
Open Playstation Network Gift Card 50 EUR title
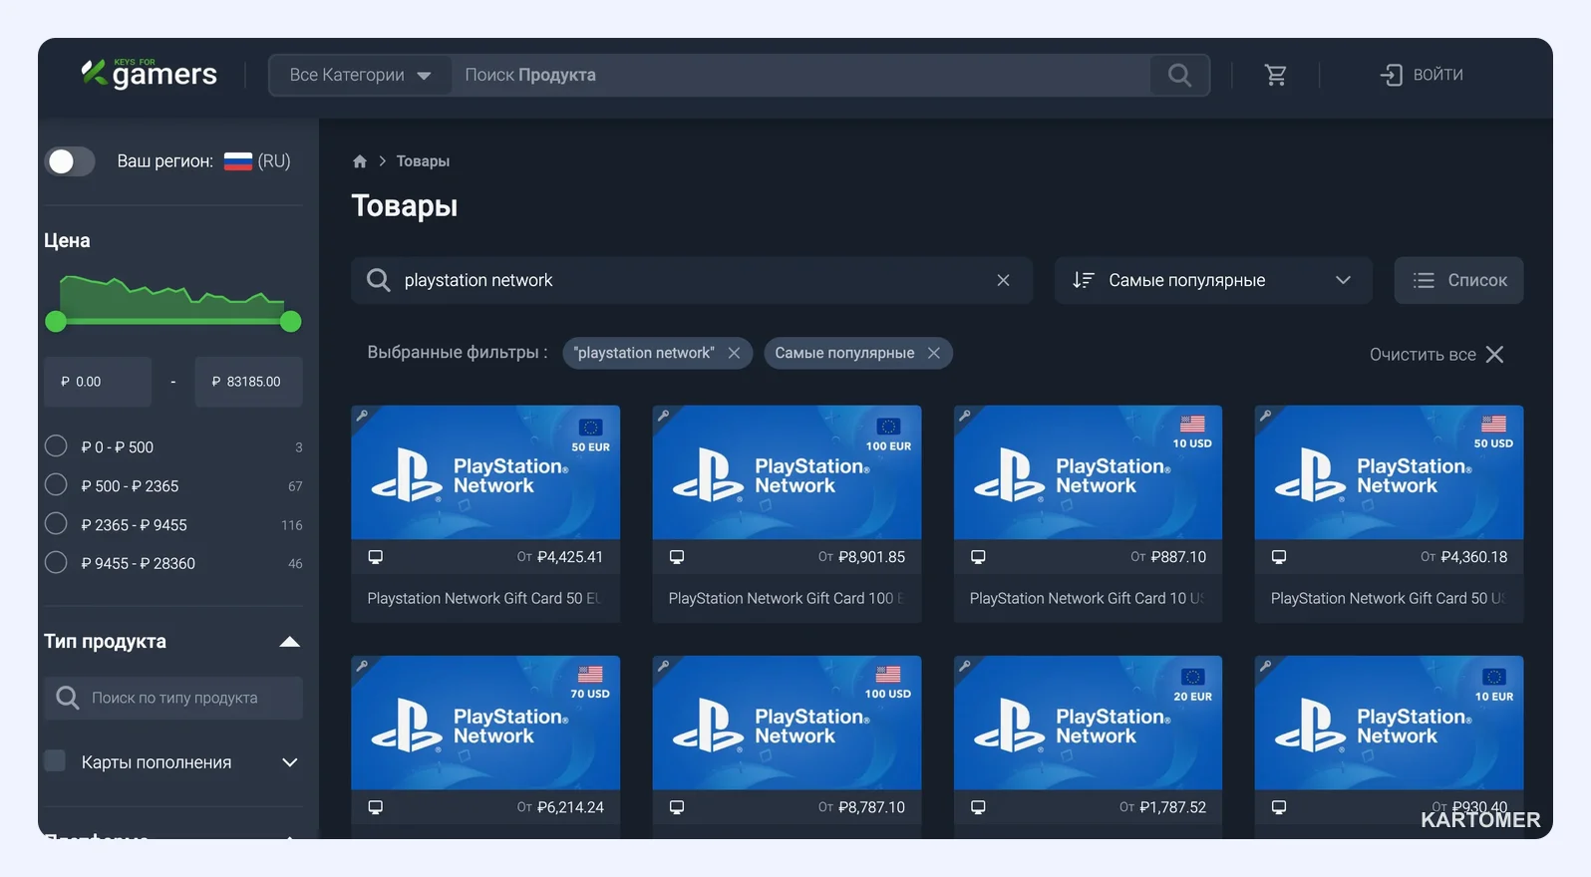[x=484, y=598]
